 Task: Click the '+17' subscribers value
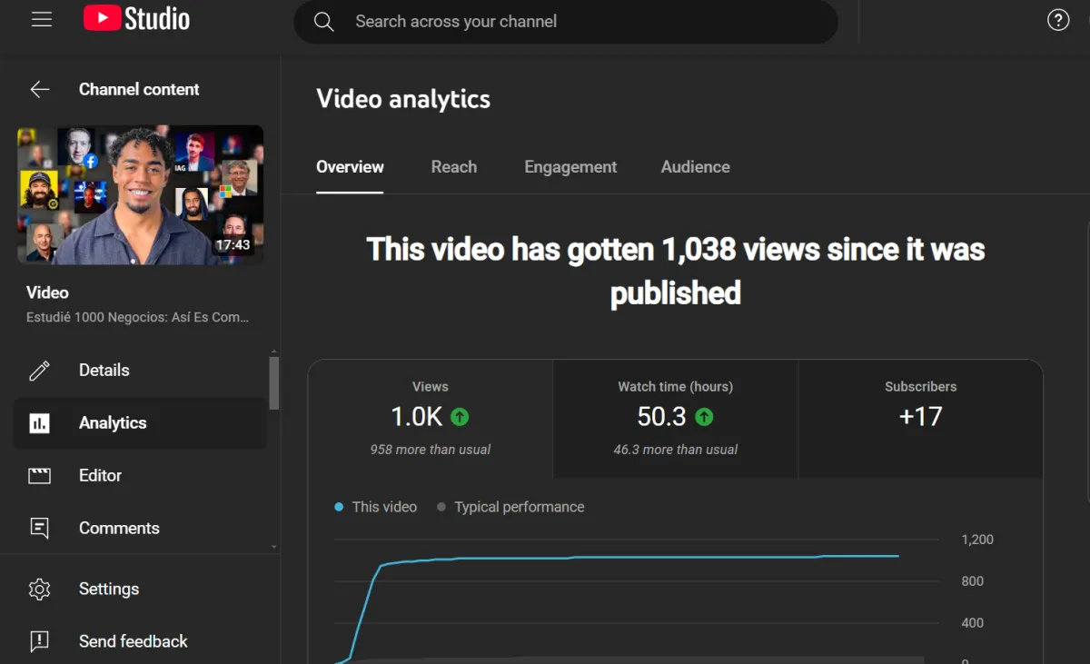pos(921,417)
